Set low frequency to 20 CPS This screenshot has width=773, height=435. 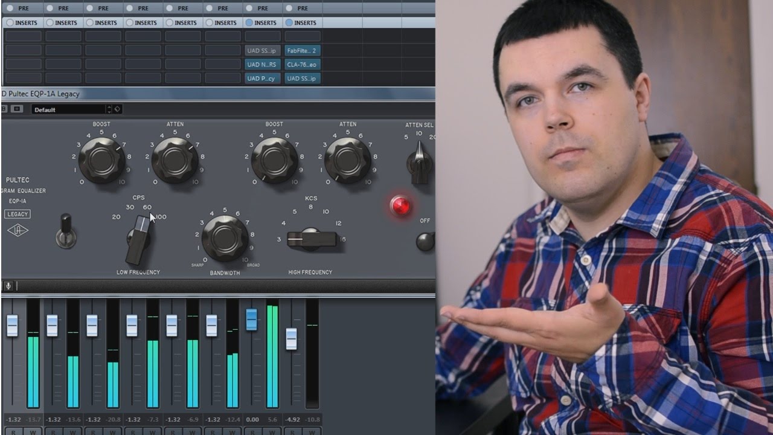[x=116, y=216]
